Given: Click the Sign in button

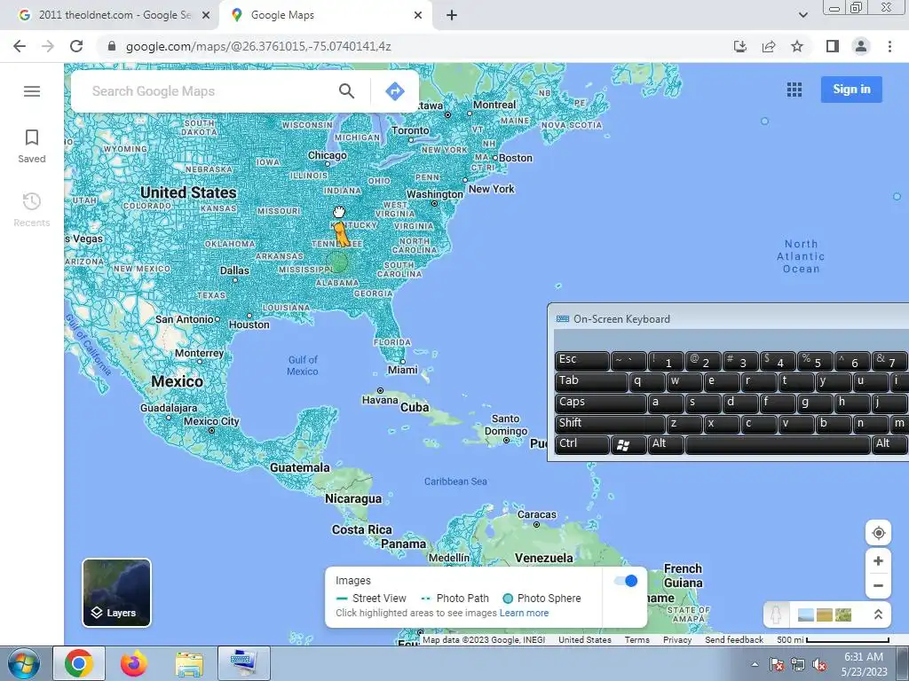Looking at the screenshot, I should click(x=851, y=90).
